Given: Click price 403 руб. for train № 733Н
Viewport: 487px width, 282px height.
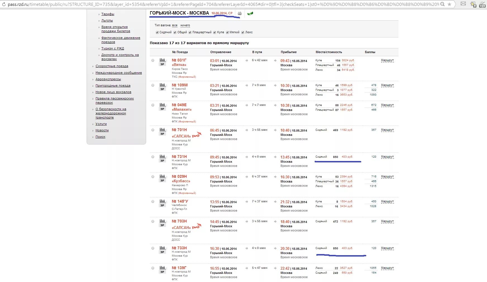Looking at the screenshot, I should [347, 248].
